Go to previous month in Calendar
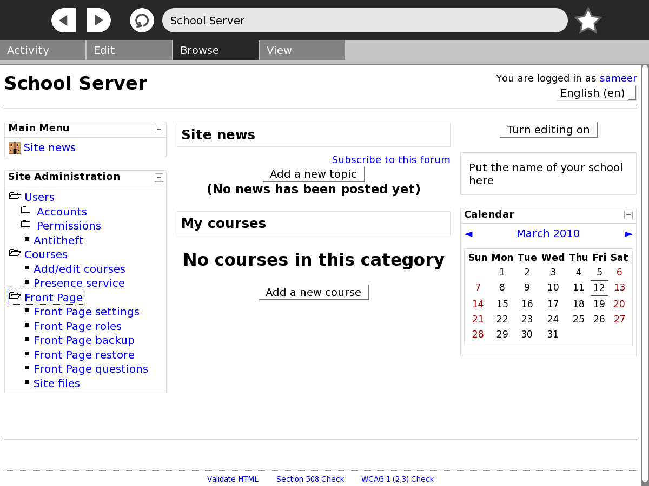Screen dimensions: 649x486 pyautogui.click(x=468, y=234)
